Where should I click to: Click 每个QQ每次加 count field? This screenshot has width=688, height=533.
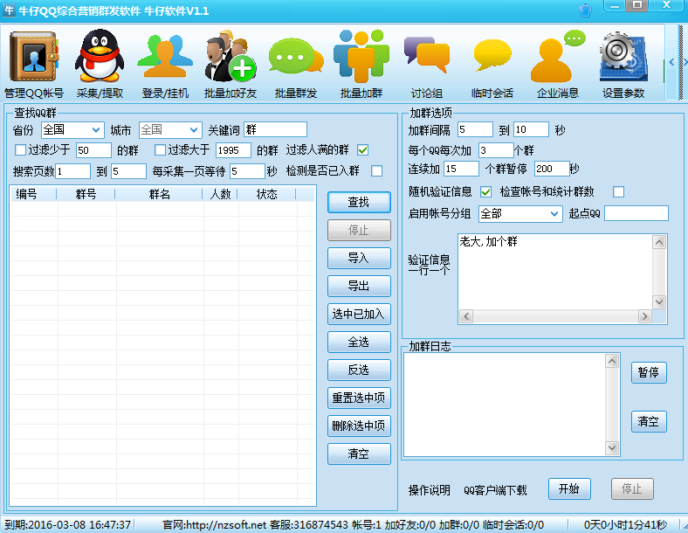(496, 150)
